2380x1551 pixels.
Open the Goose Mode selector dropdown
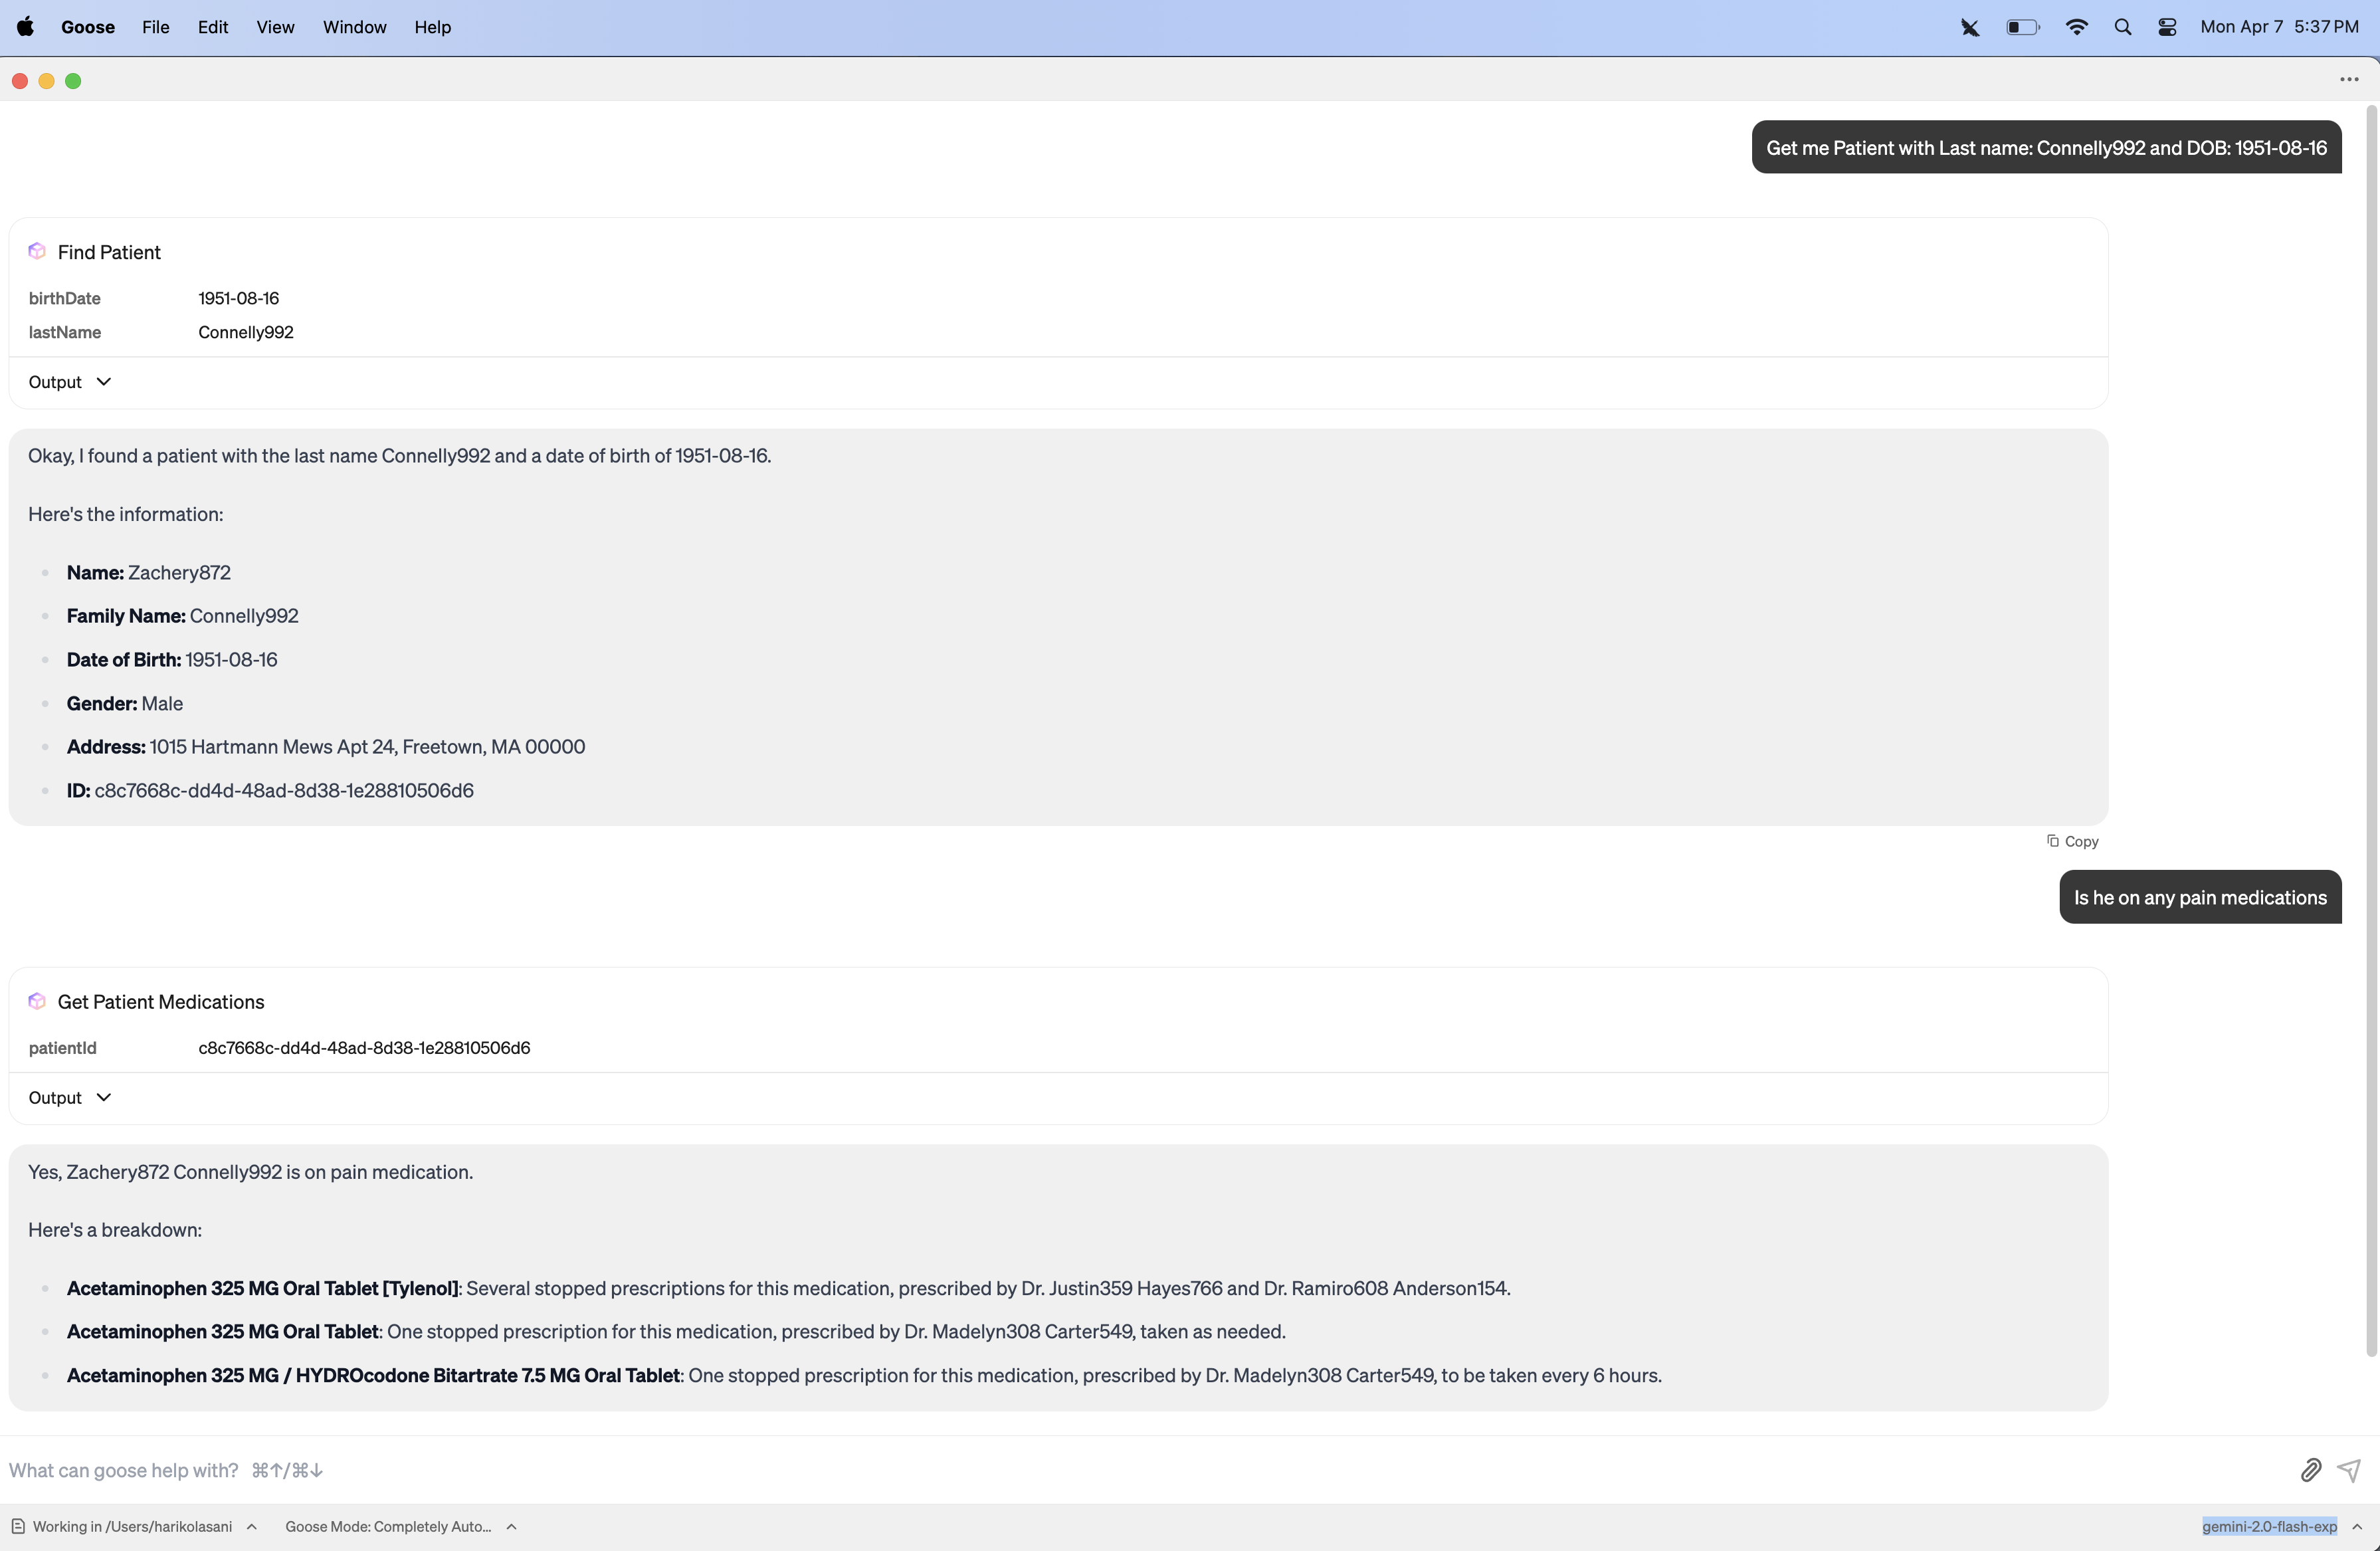(x=399, y=1526)
